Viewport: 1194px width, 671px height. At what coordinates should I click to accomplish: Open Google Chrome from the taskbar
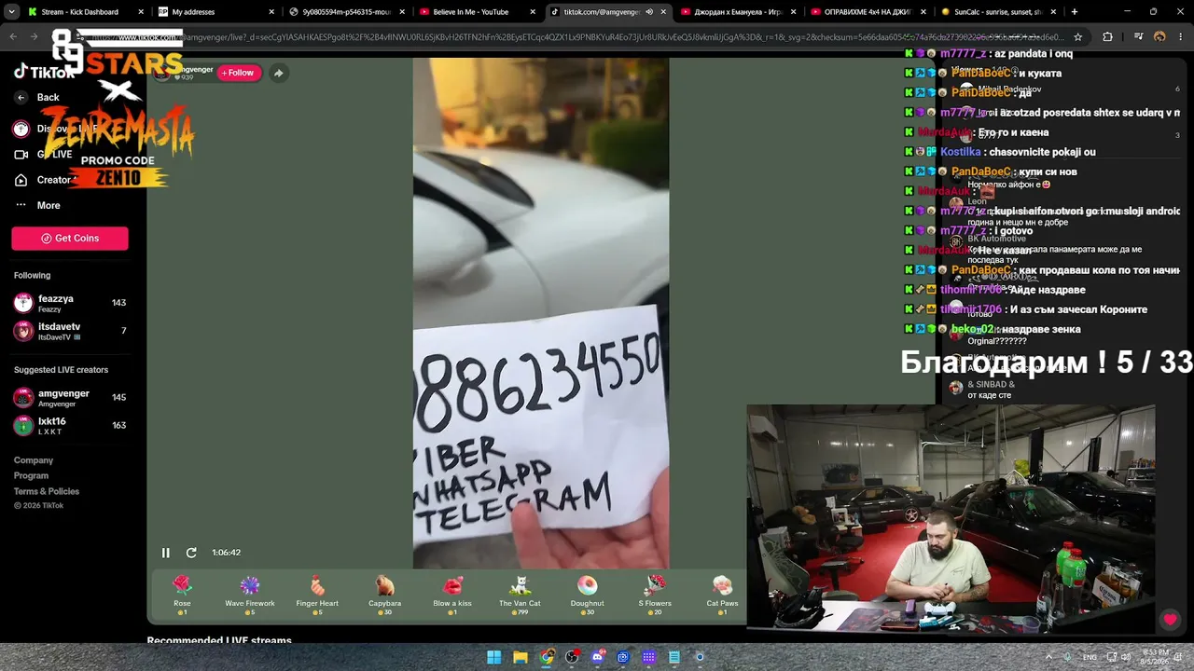[x=547, y=657]
